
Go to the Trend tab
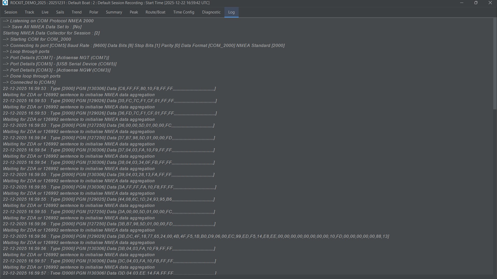click(x=76, y=12)
